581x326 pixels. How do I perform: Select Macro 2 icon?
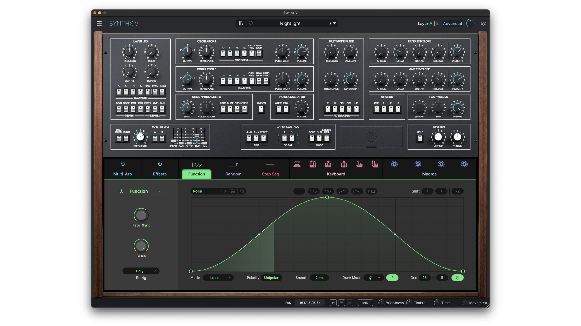coord(418,164)
